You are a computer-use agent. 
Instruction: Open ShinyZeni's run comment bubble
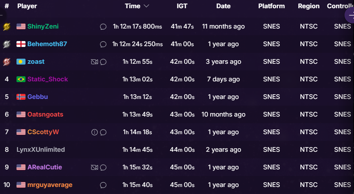coord(103,27)
